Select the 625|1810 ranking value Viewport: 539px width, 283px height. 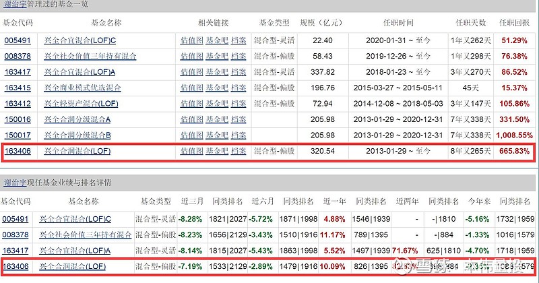coord(443,251)
